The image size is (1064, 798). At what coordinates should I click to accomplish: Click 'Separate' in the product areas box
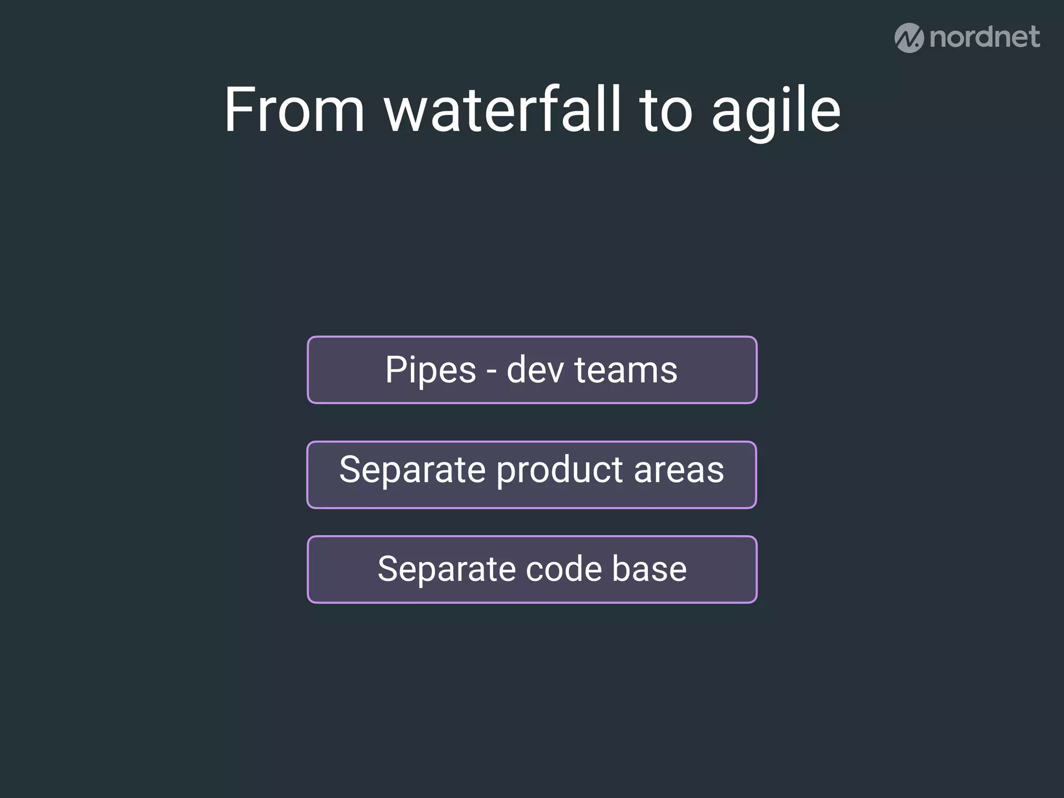tap(413, 470)
